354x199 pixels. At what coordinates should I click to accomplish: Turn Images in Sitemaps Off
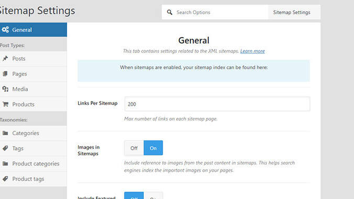[x=134, y=148]
